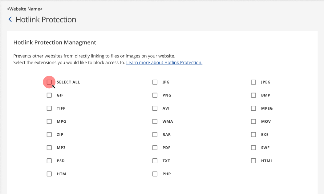The width and height of the screenshot is (324, 194).
Task: Enable blocking for TIFF files
Action: point(49,108)
